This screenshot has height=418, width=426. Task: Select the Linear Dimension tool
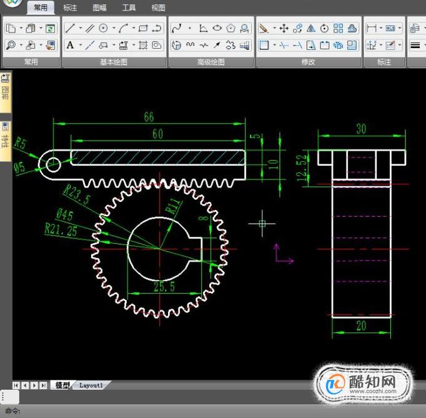tap(372, 28)
